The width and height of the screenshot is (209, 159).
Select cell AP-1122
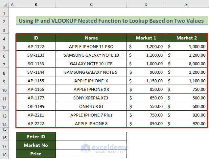click(36, 46)
